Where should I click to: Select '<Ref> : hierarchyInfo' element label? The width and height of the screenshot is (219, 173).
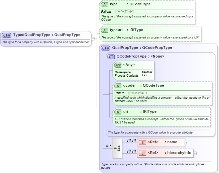(170, 153)
